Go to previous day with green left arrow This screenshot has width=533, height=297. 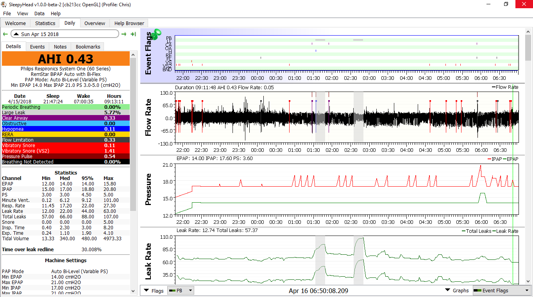[5, 34]
